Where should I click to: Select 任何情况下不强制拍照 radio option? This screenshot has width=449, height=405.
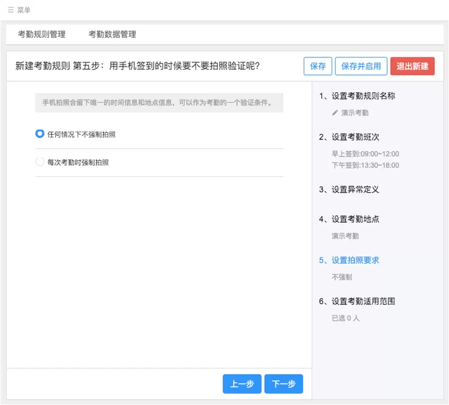(x=40, y=134)
